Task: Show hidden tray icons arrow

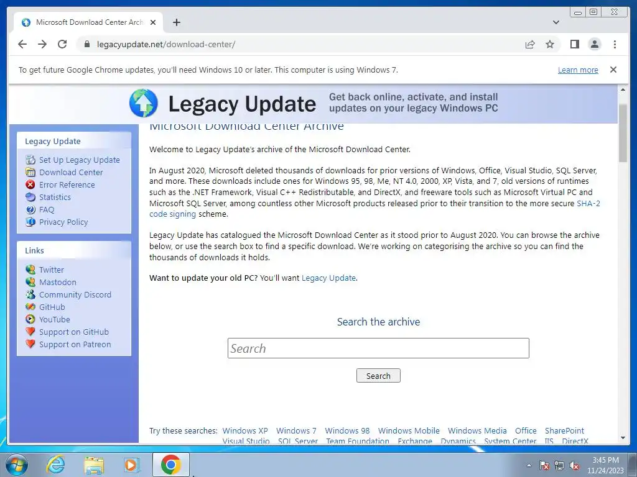Action: click(529, 465)
